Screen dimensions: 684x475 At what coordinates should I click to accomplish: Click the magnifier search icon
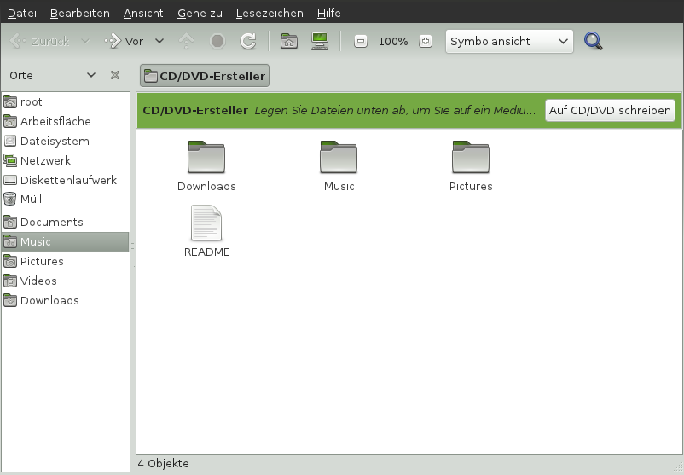pos(594,41)
